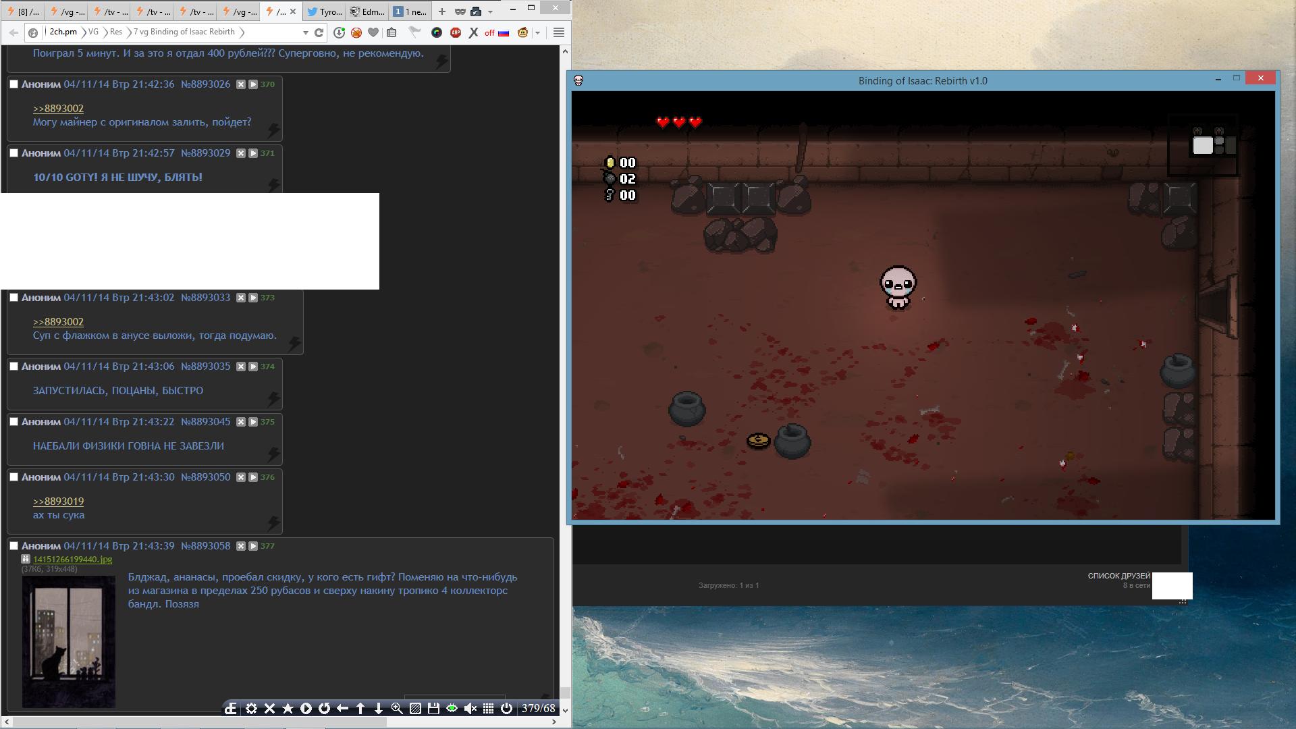
Task: Follow reply link >>8893002 in post №8893026
Action: coord(58,109)
